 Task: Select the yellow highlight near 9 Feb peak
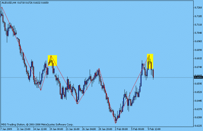pyautogui.click(x=150, y=61)
